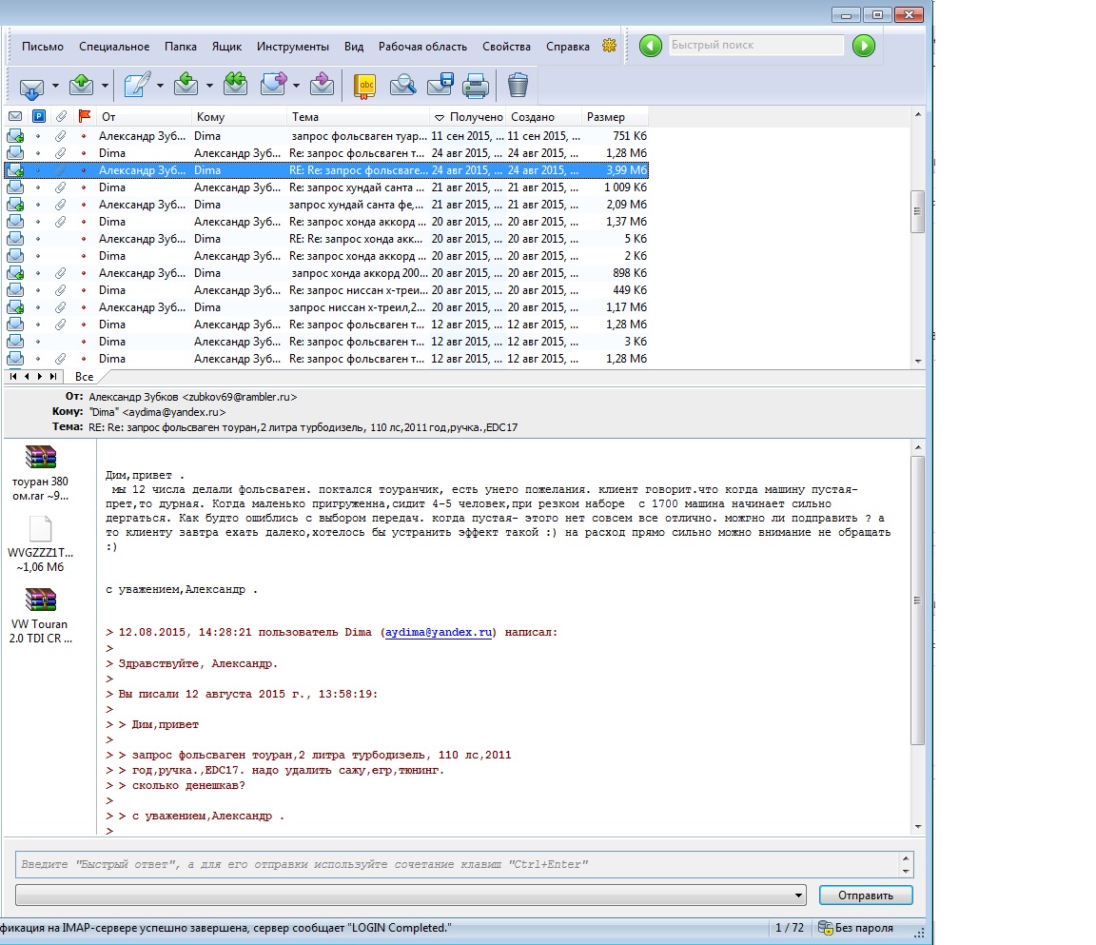Select the message sized 2,09 Мб
This screenshot has width=1096, height=945.
click(x=326, y=205)
